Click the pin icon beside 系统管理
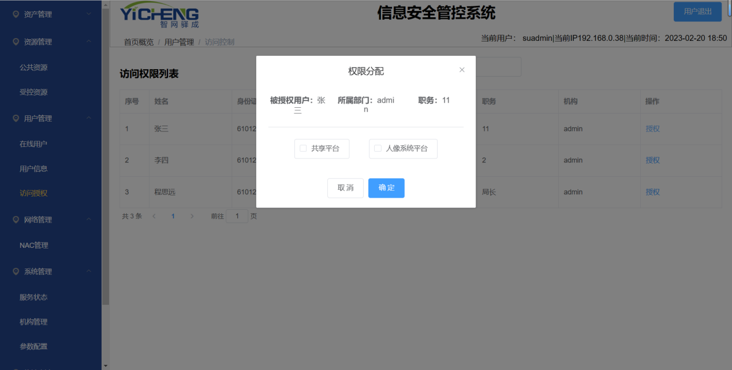 16,272
